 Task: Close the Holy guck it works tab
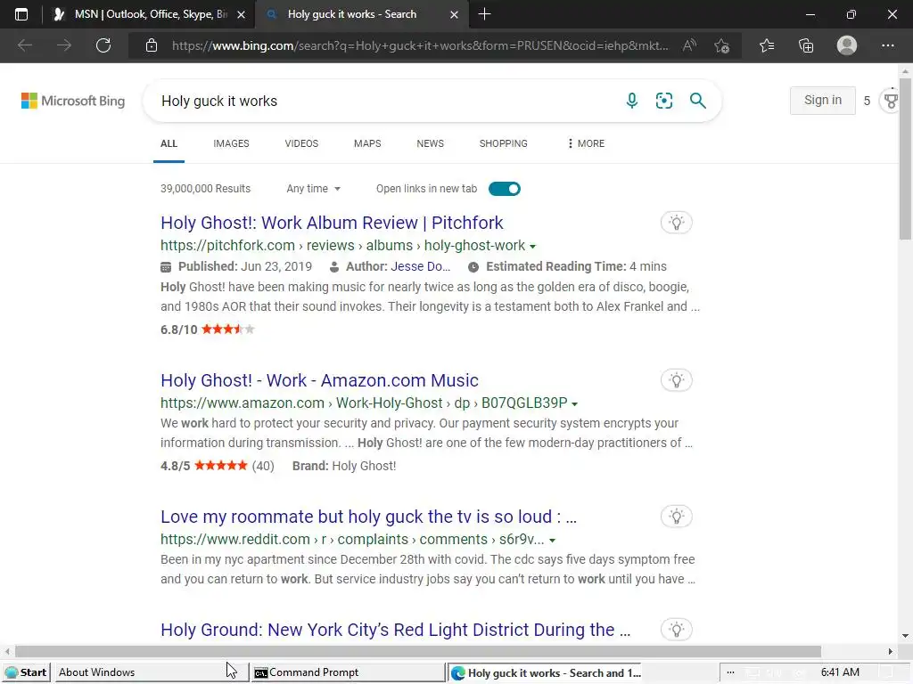454,14
